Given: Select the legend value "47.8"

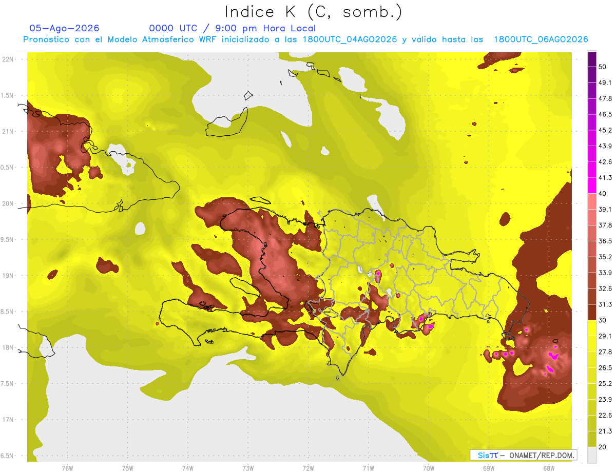Looking at the screenshot, I should coord(605,98).
